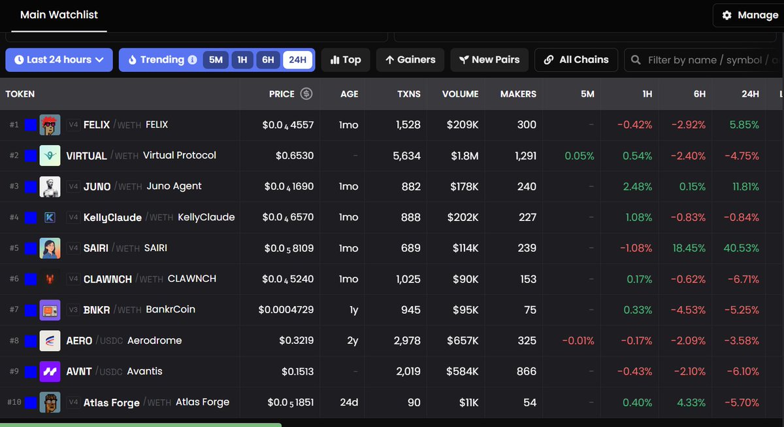
Task: Click AVNT's 866 makers cell
Action: [x=527, y=371]
